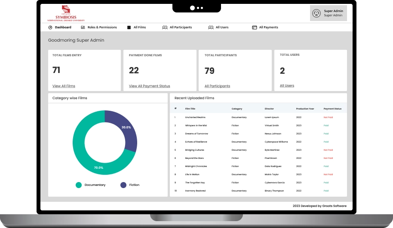Click Not Paid status for Life in Motion
The image size is (393, 228).
click(328, 174)
